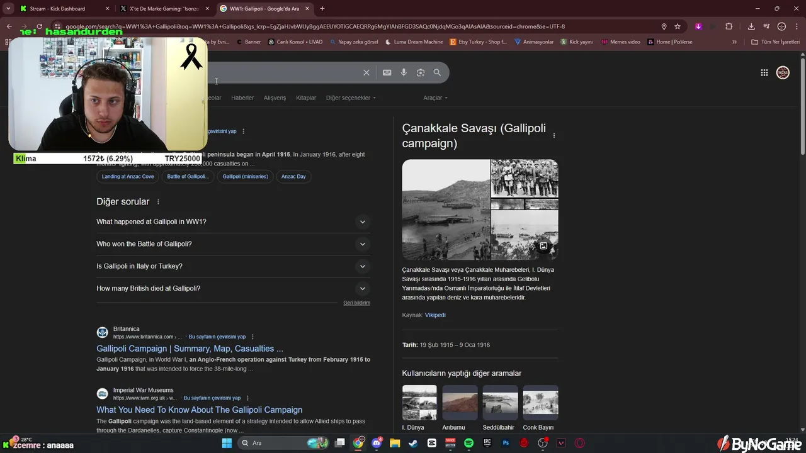
Task: Clear the Google search box text
Action: tap(366, 72)
